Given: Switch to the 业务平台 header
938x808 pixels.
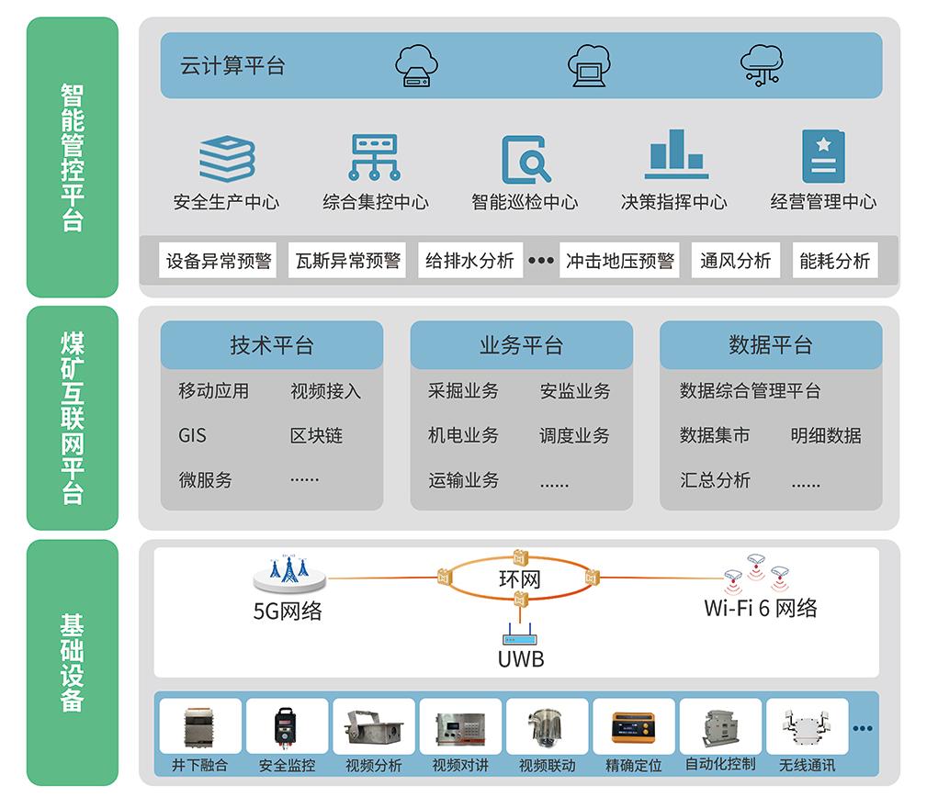Looking at the screenshot, I should tap(521, 345).
